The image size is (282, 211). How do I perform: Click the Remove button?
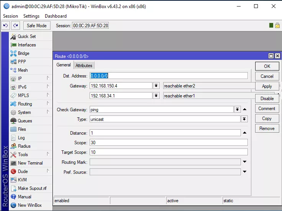click(x=267, y=129)
